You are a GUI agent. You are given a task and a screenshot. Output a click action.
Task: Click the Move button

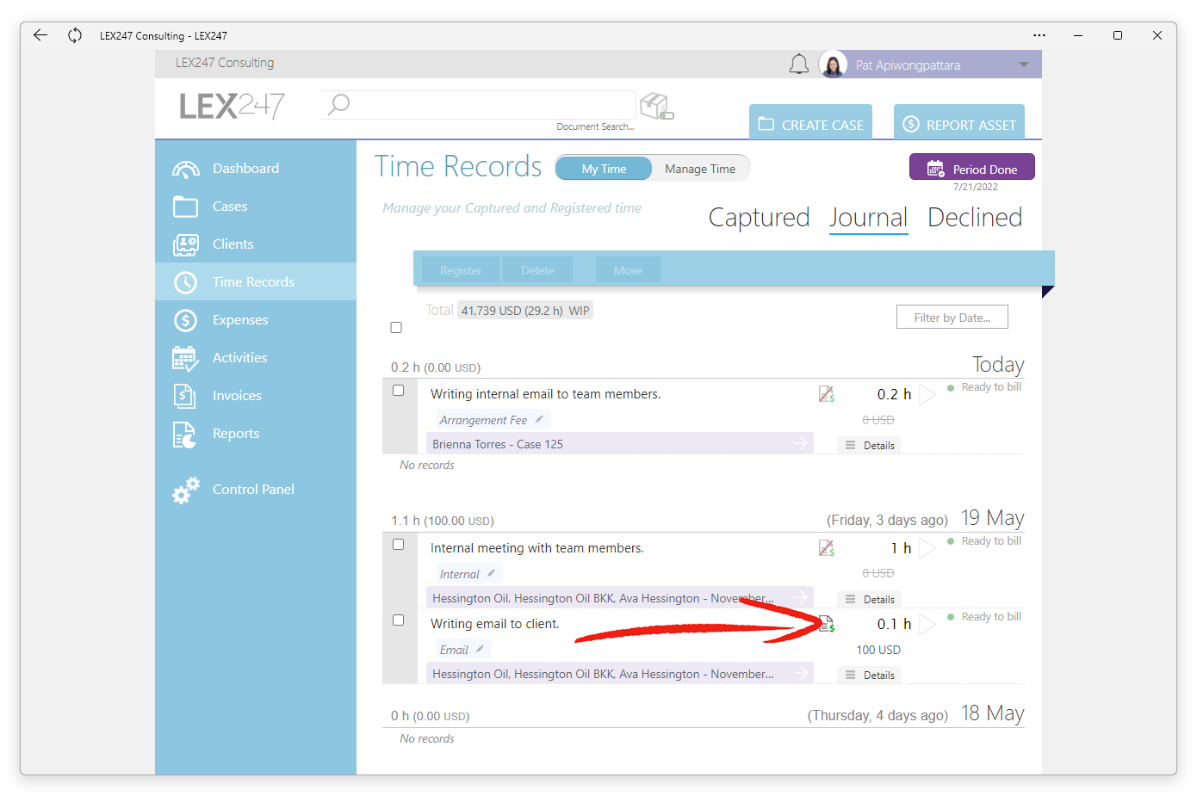(x=628, y=270)
